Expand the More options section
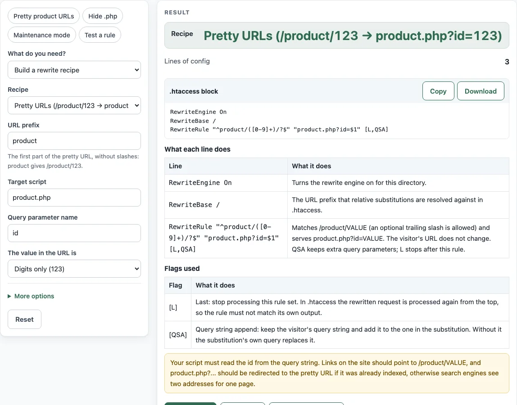The image size is (517, 405). [31, 296]
